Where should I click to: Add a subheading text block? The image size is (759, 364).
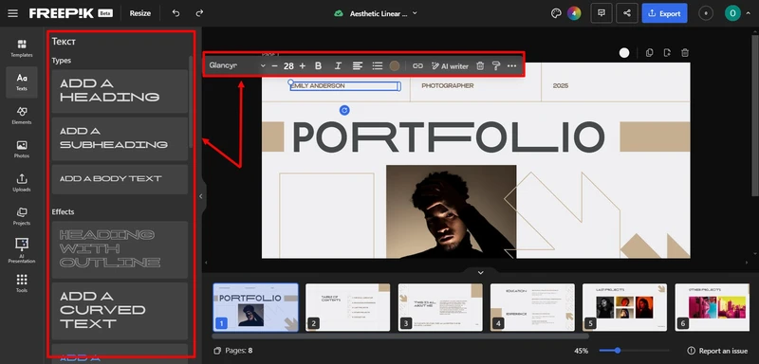(x=120, y=138)
